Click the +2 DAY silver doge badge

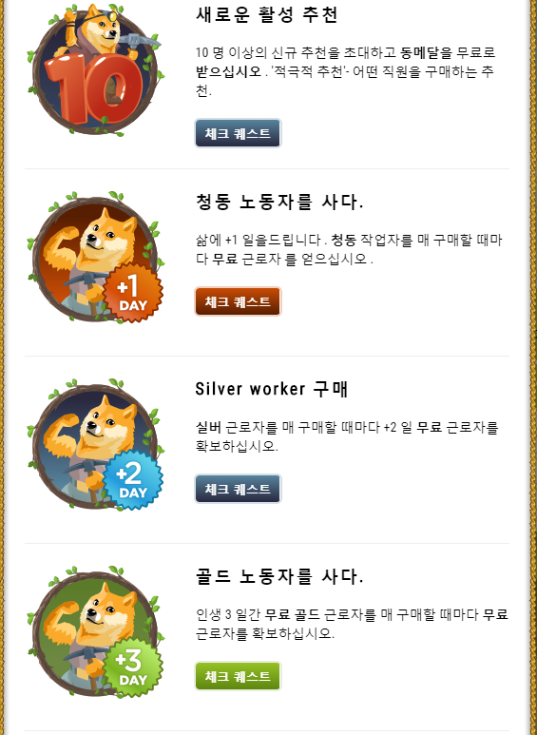(96, 445)
